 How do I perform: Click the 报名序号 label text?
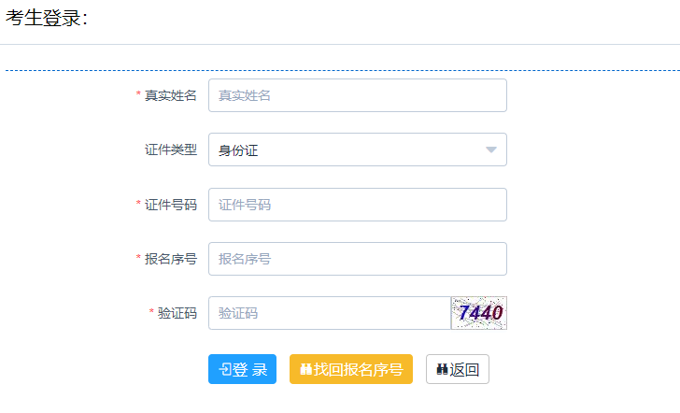[171, 259]
